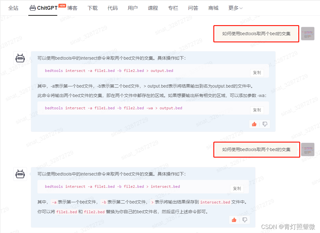Viewport: 320px width, 233px height.
Task: Copy the first bedtools intersect command
Action: tap(257, 72)
